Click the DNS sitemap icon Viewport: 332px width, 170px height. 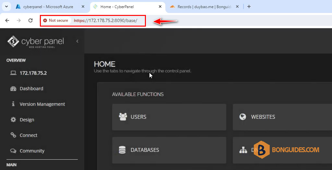(243, 150)
